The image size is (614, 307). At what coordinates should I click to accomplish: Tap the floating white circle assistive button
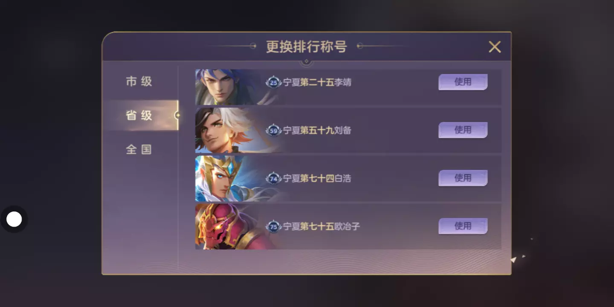(14, 219)
